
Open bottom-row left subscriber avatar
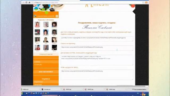(x=37, y=47)
